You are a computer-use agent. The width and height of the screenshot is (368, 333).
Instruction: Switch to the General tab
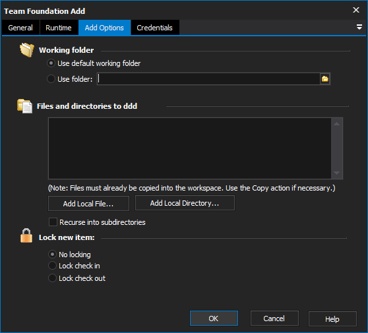(20, 28)
